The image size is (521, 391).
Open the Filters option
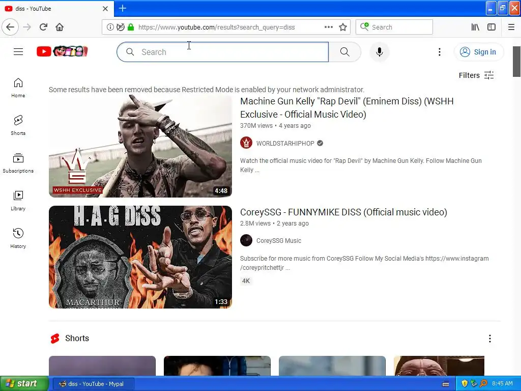point(476,75)
